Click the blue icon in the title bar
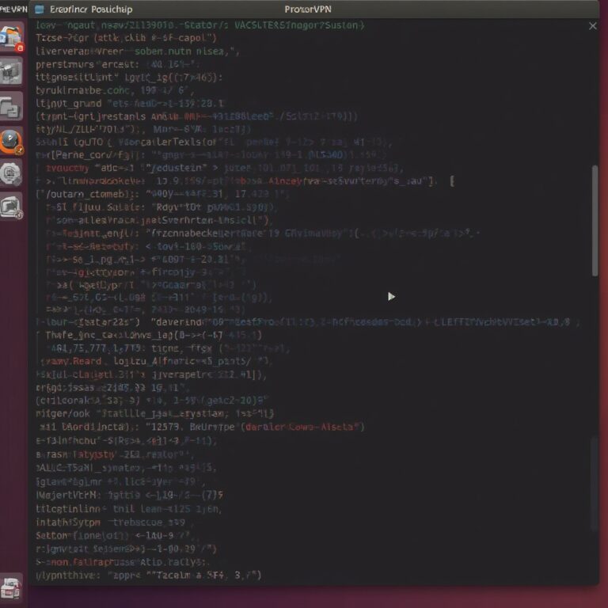Viewport: 608px width, 608px height. point(40,9)
